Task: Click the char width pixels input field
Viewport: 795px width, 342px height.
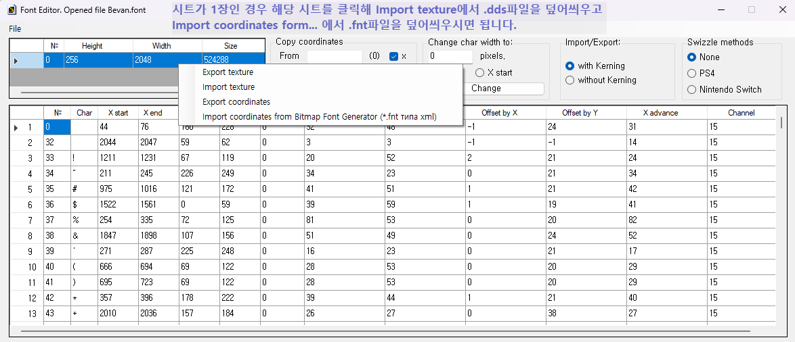Action: pos(450,56)
